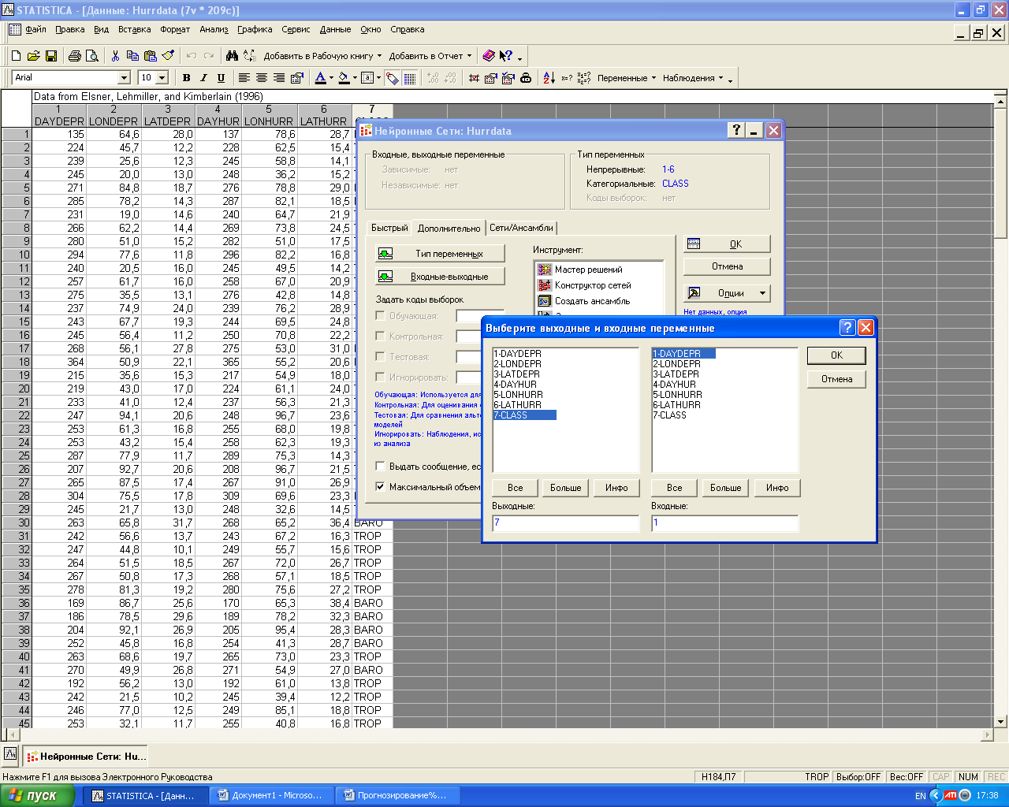This screenshot has width=1009, height=807.
Task: Print using the printer toolbar icon
Action: click(75, 56)
